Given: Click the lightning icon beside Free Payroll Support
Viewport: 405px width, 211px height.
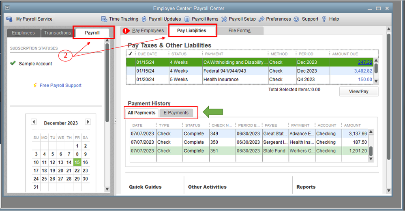Looking at the screenshot, I should coord(35,85).
